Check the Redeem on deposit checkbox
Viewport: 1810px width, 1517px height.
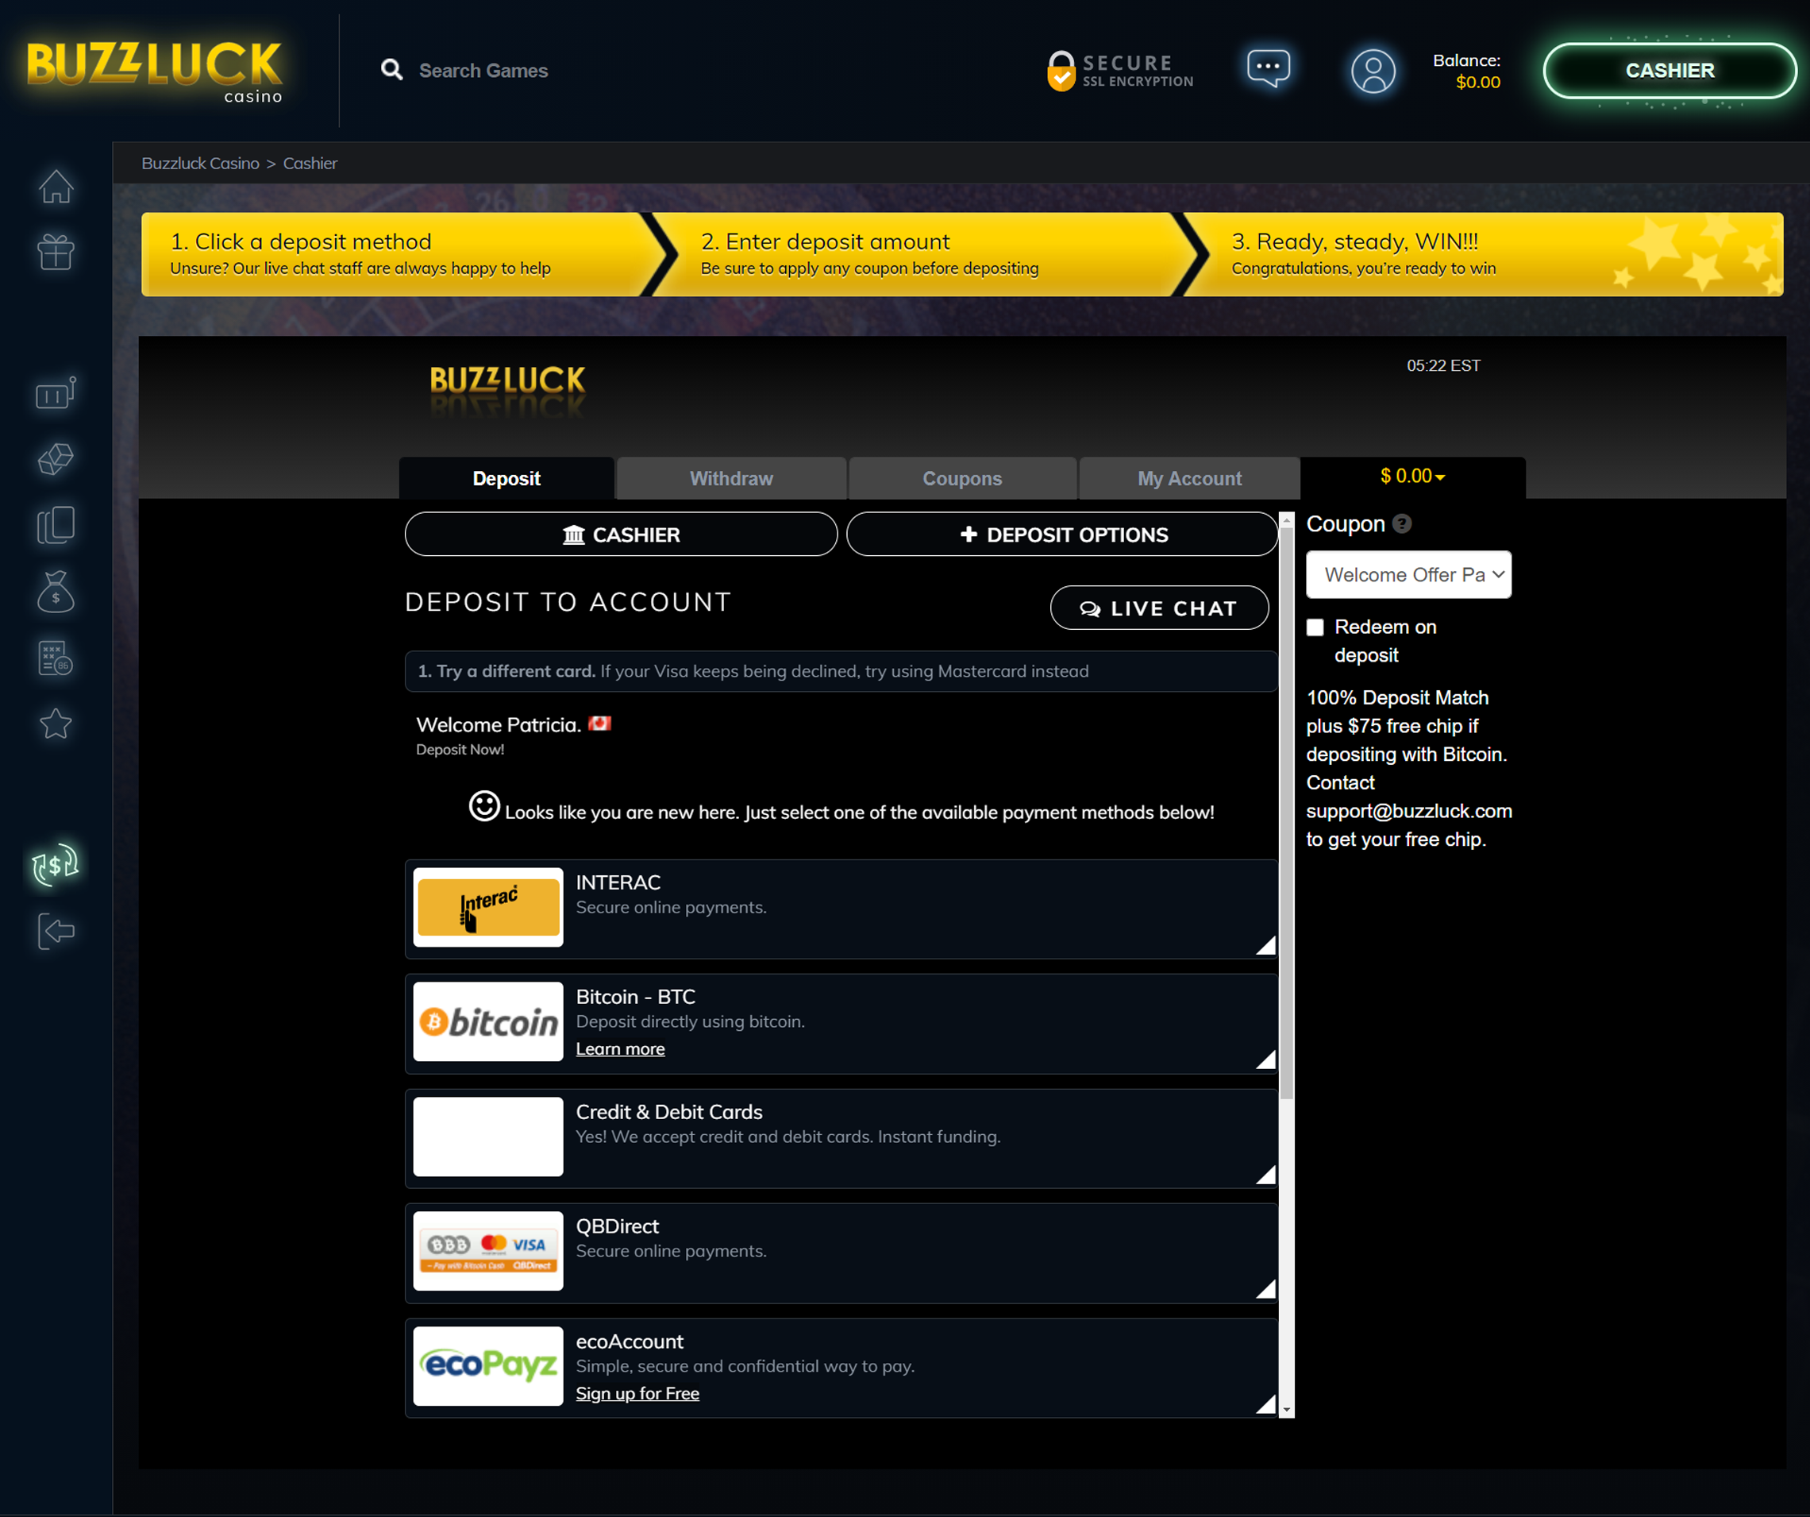(1315, 627)
